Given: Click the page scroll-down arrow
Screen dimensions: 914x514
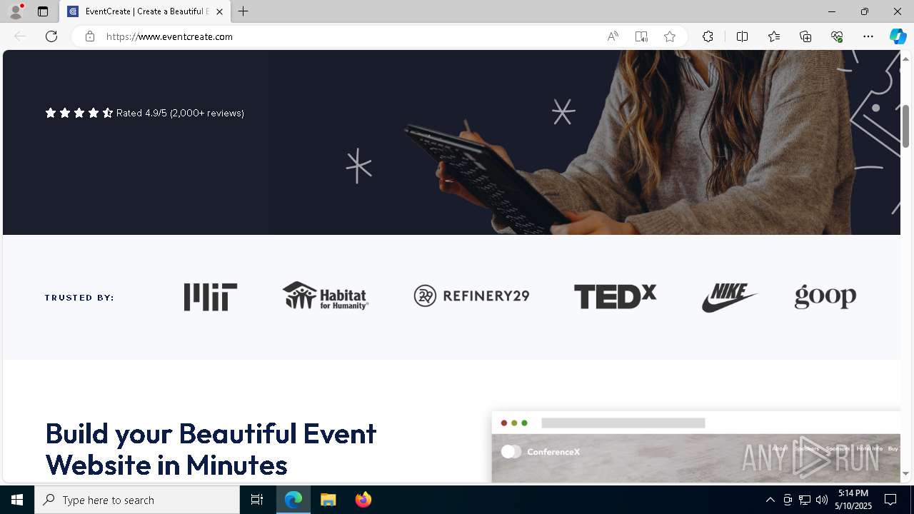Looking at the screenshot, I should (x=906, y=473).
